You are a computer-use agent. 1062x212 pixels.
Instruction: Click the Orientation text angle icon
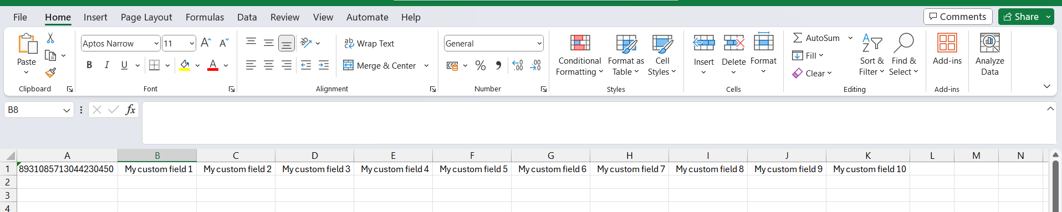pos(306,43)
